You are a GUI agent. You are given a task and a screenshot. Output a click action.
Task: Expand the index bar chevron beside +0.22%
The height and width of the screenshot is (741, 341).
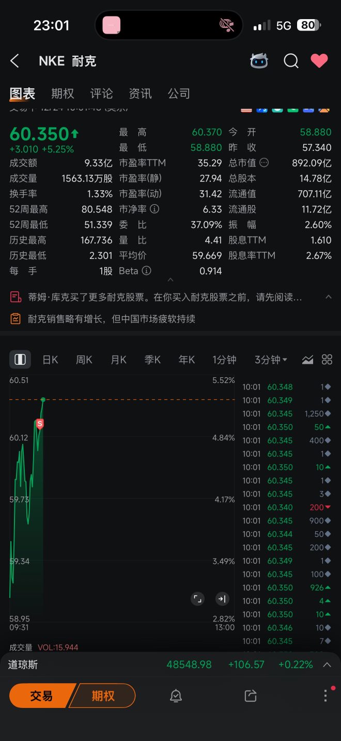pos(327,665)
